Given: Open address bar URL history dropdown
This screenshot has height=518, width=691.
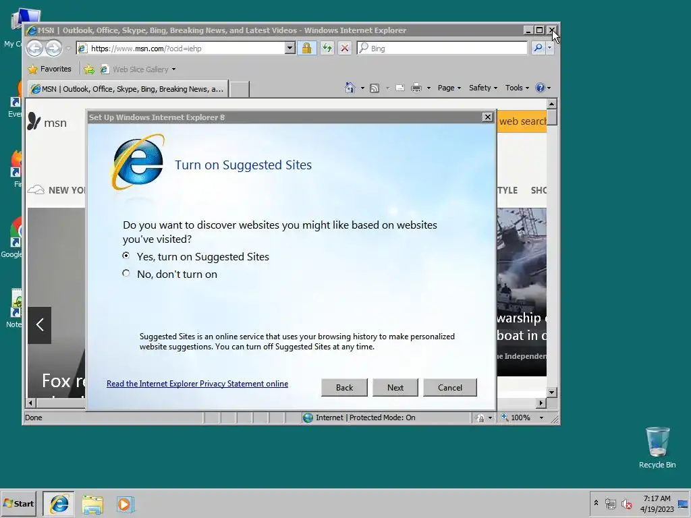Looking at the screenshot, I should pyautogui.click(x=289, y=48).
